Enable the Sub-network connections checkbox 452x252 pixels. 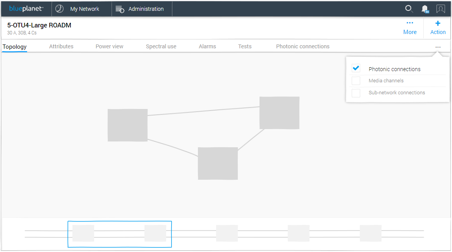tap(356, 93)
